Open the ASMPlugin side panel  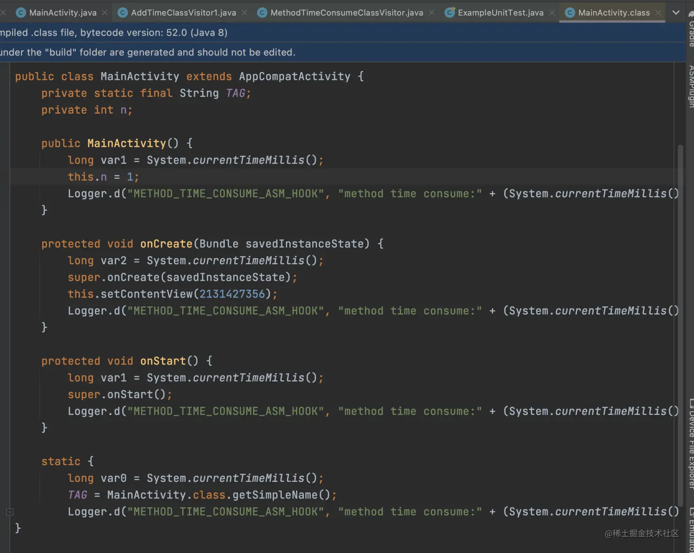pos(690,86)
